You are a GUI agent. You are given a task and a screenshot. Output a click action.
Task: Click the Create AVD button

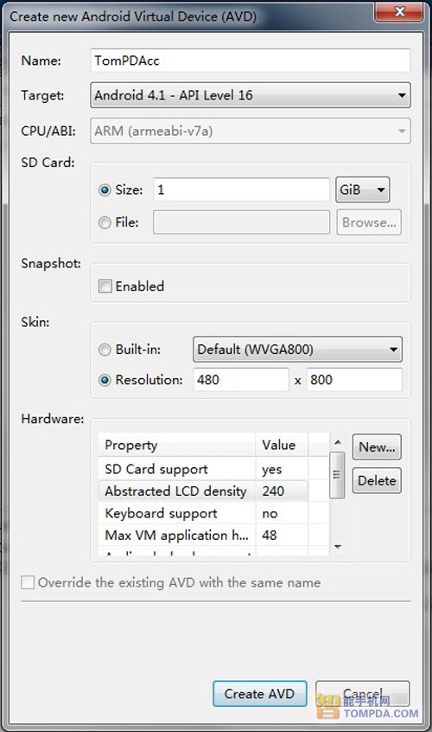(259, 694)
